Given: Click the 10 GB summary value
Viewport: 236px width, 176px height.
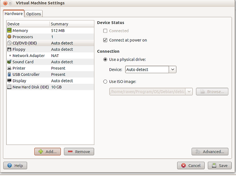Looking at the screenshot, I should pos(56,87).
